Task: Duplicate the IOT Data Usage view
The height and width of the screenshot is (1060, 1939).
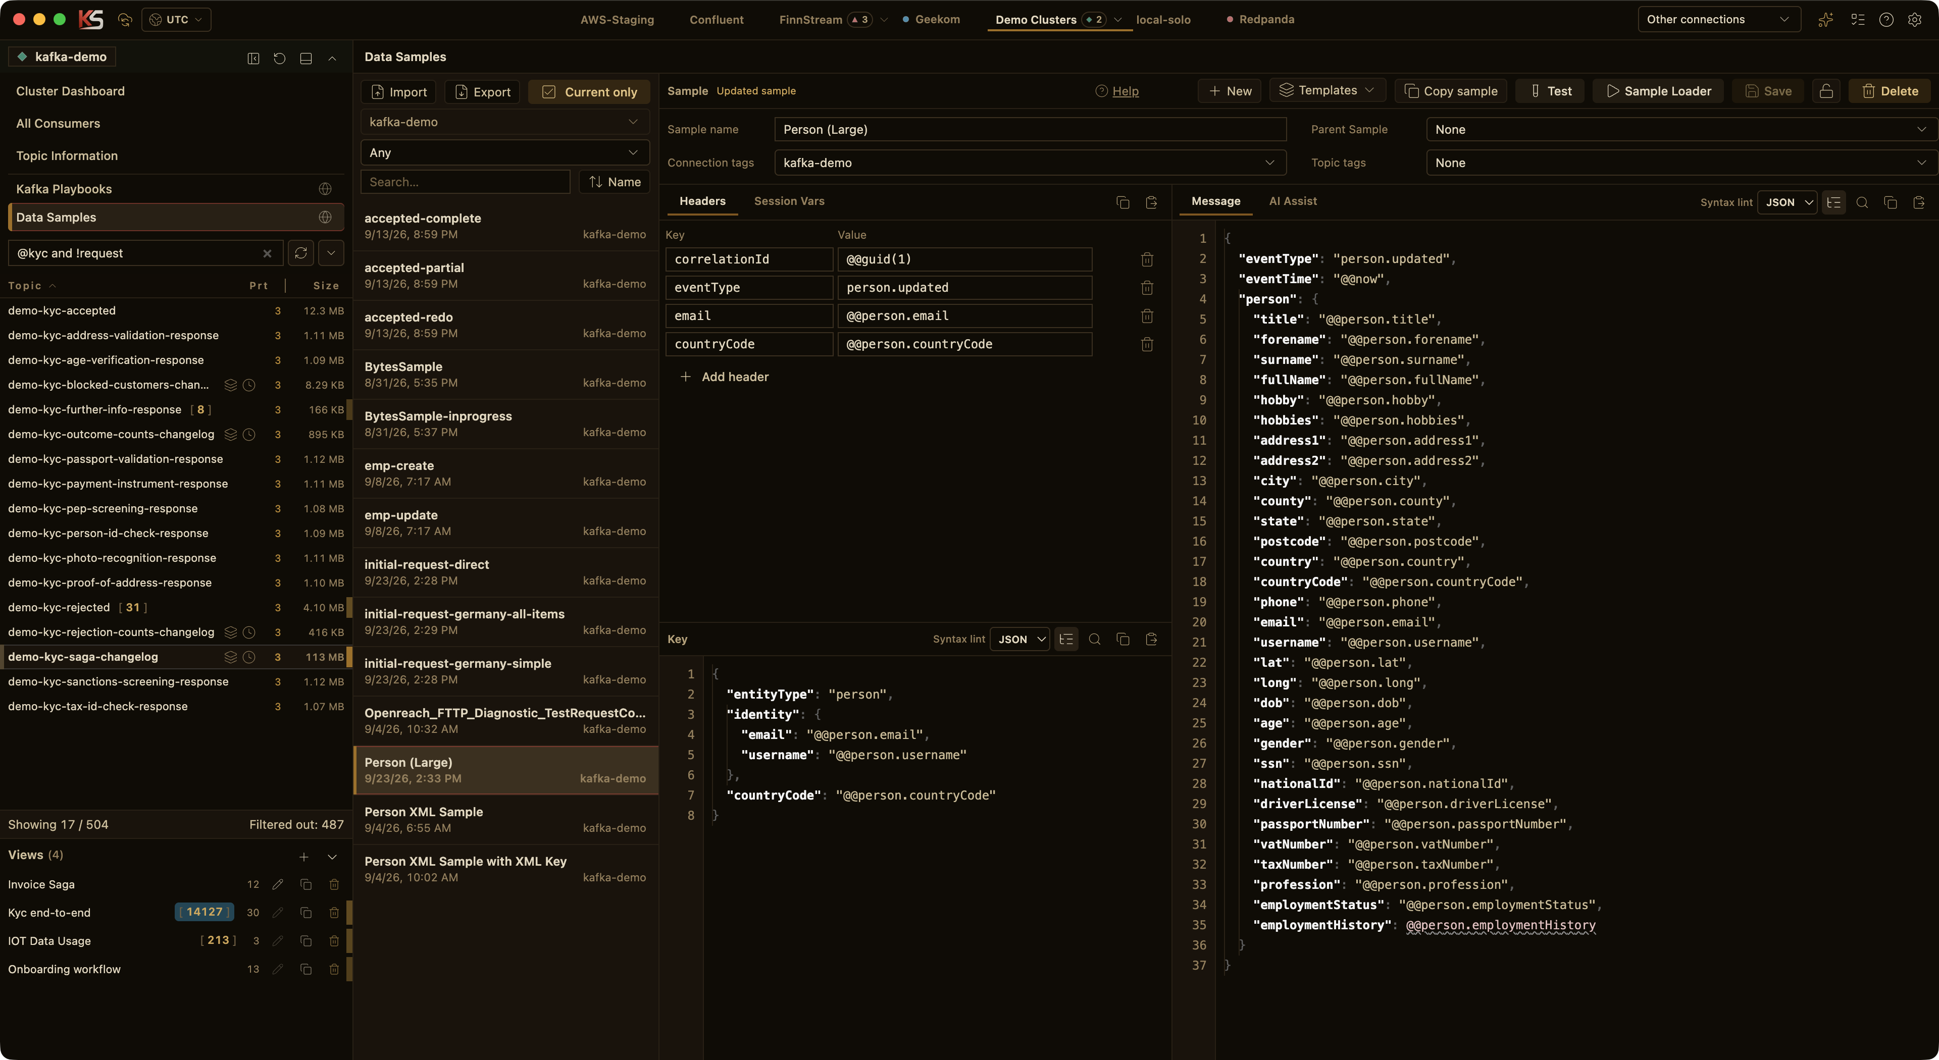Action: tap(305, 941)
